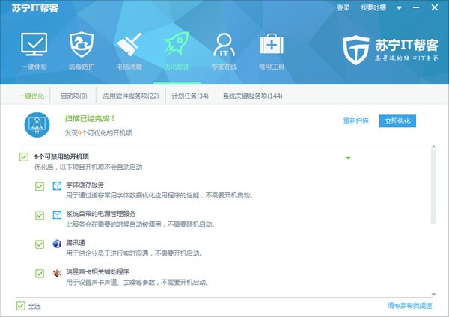Toggle the 9个可禁用的开机项 group checkbox
This screenshot has height=317, width=449.
[x=24, y=157]
